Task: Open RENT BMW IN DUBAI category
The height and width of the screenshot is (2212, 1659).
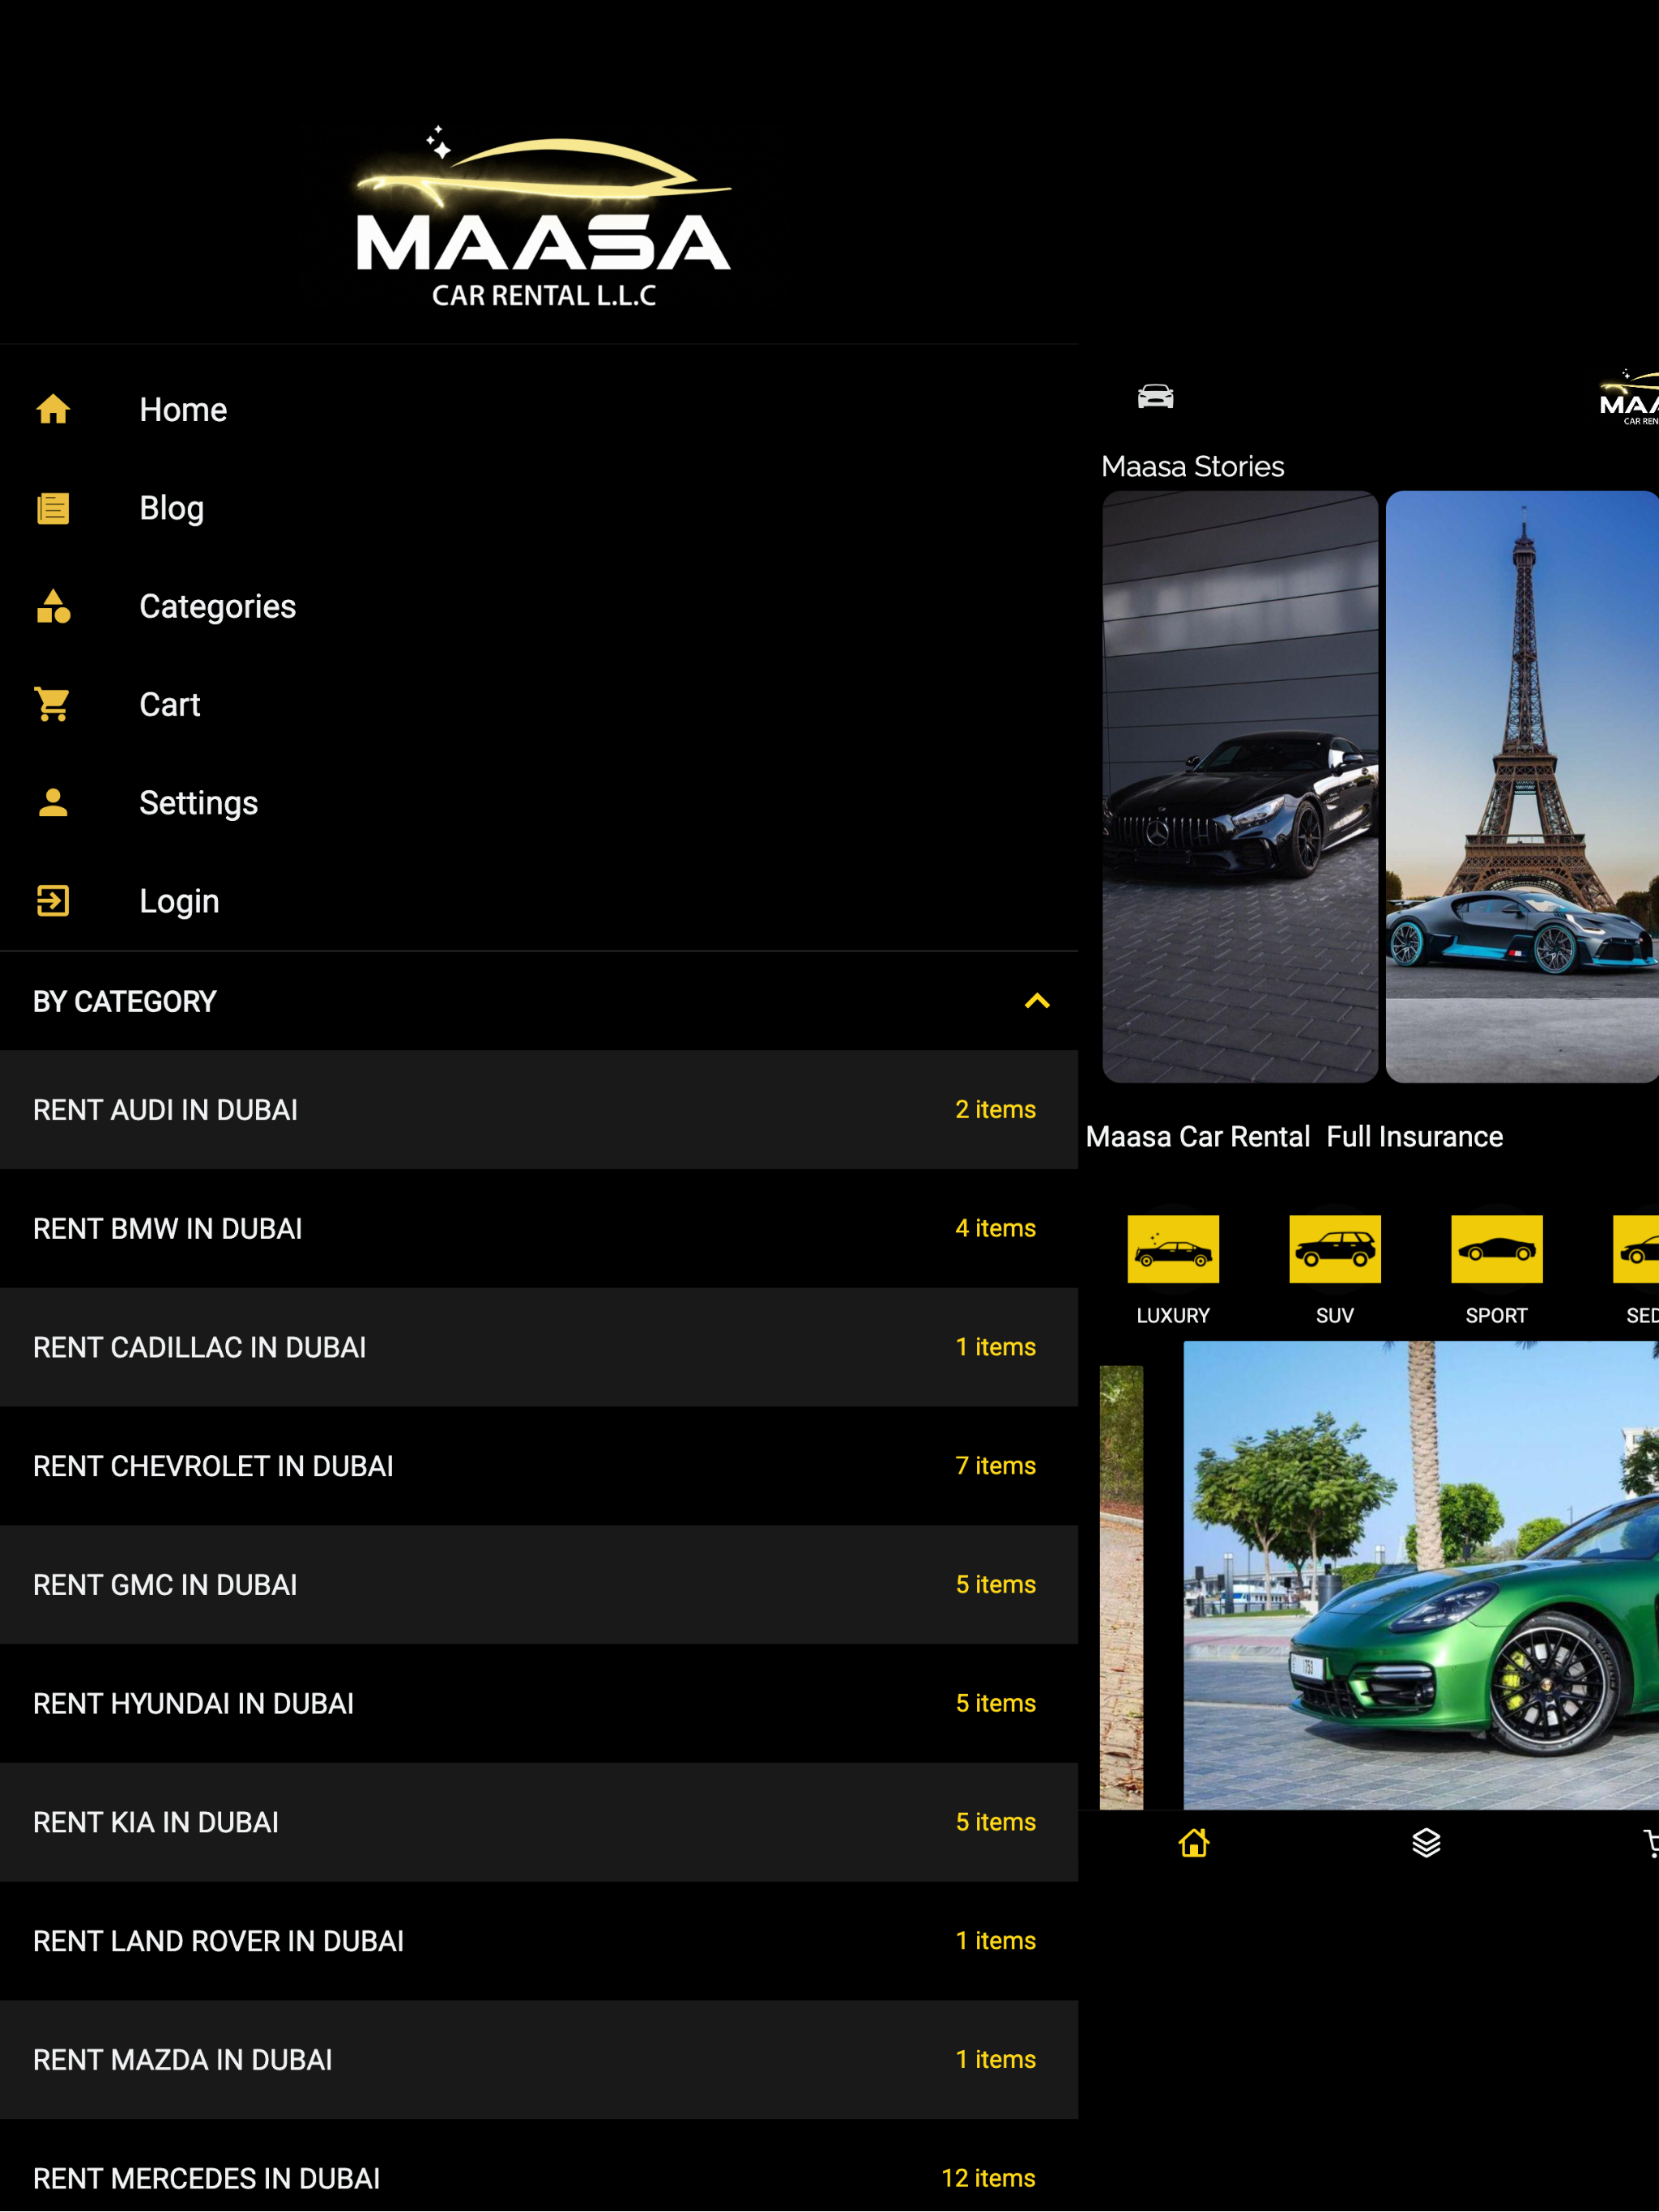Action: pos(539,1228)
